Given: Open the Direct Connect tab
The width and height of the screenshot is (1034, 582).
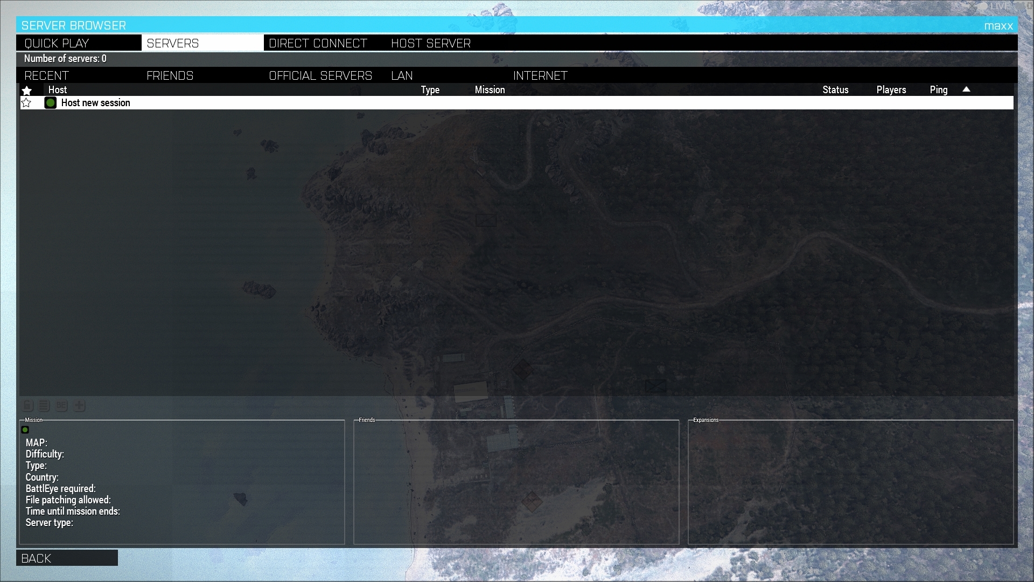Looking at the screenshot, I should coord(318,43).
